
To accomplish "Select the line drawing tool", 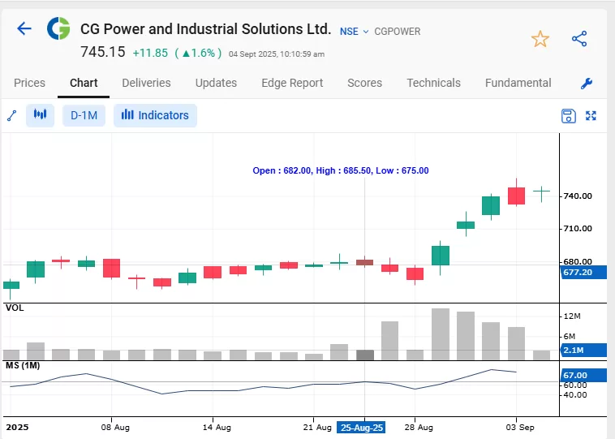I will coord(12,116).
